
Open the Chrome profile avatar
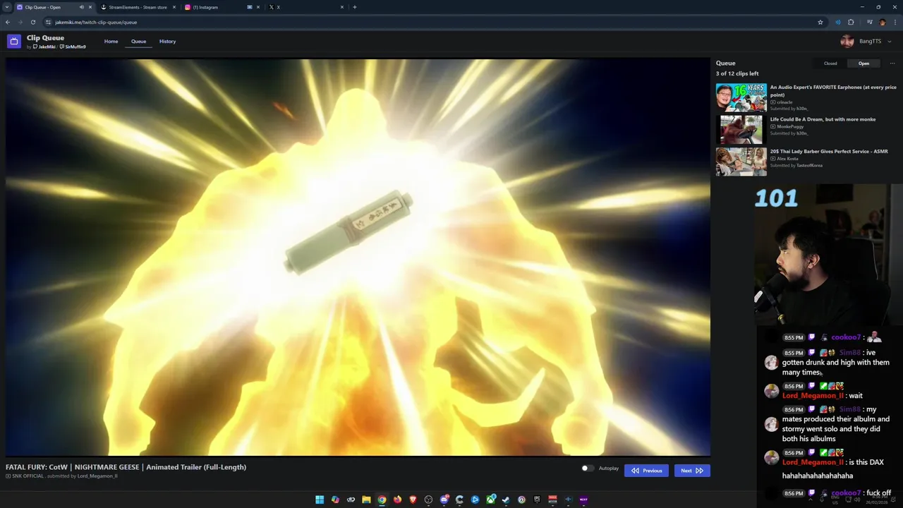click(883, 22)
